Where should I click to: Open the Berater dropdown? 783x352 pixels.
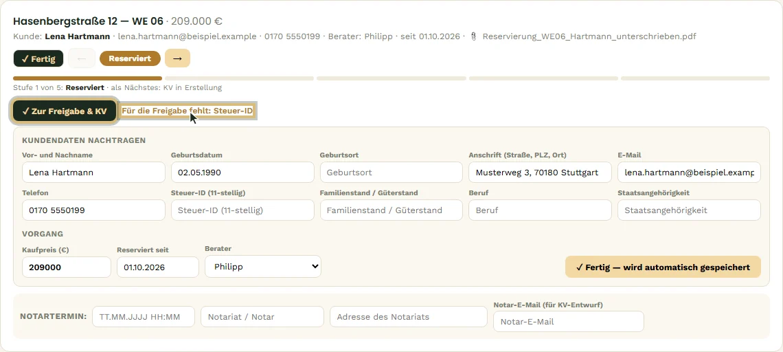coord(262,267)
